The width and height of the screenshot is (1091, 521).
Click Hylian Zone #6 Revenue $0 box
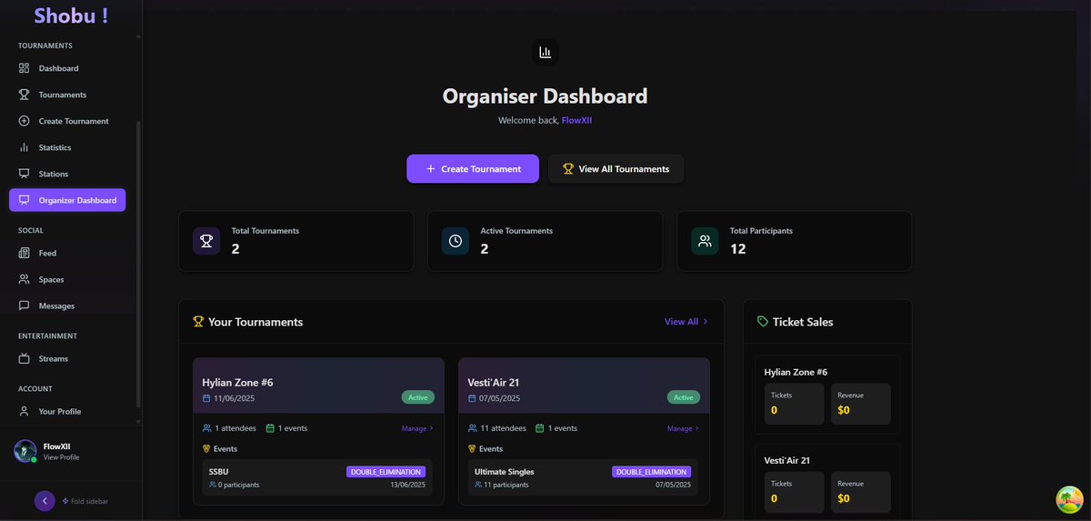click(x=861, y=404)
